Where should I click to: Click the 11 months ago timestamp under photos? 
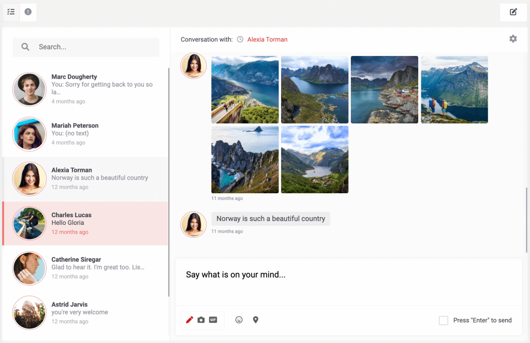pyautogui.click(x=227, y=198)
